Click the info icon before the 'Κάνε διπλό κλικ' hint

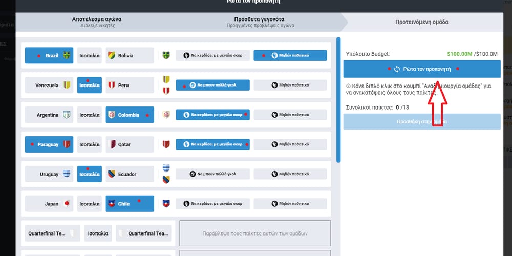click(348, 87)
